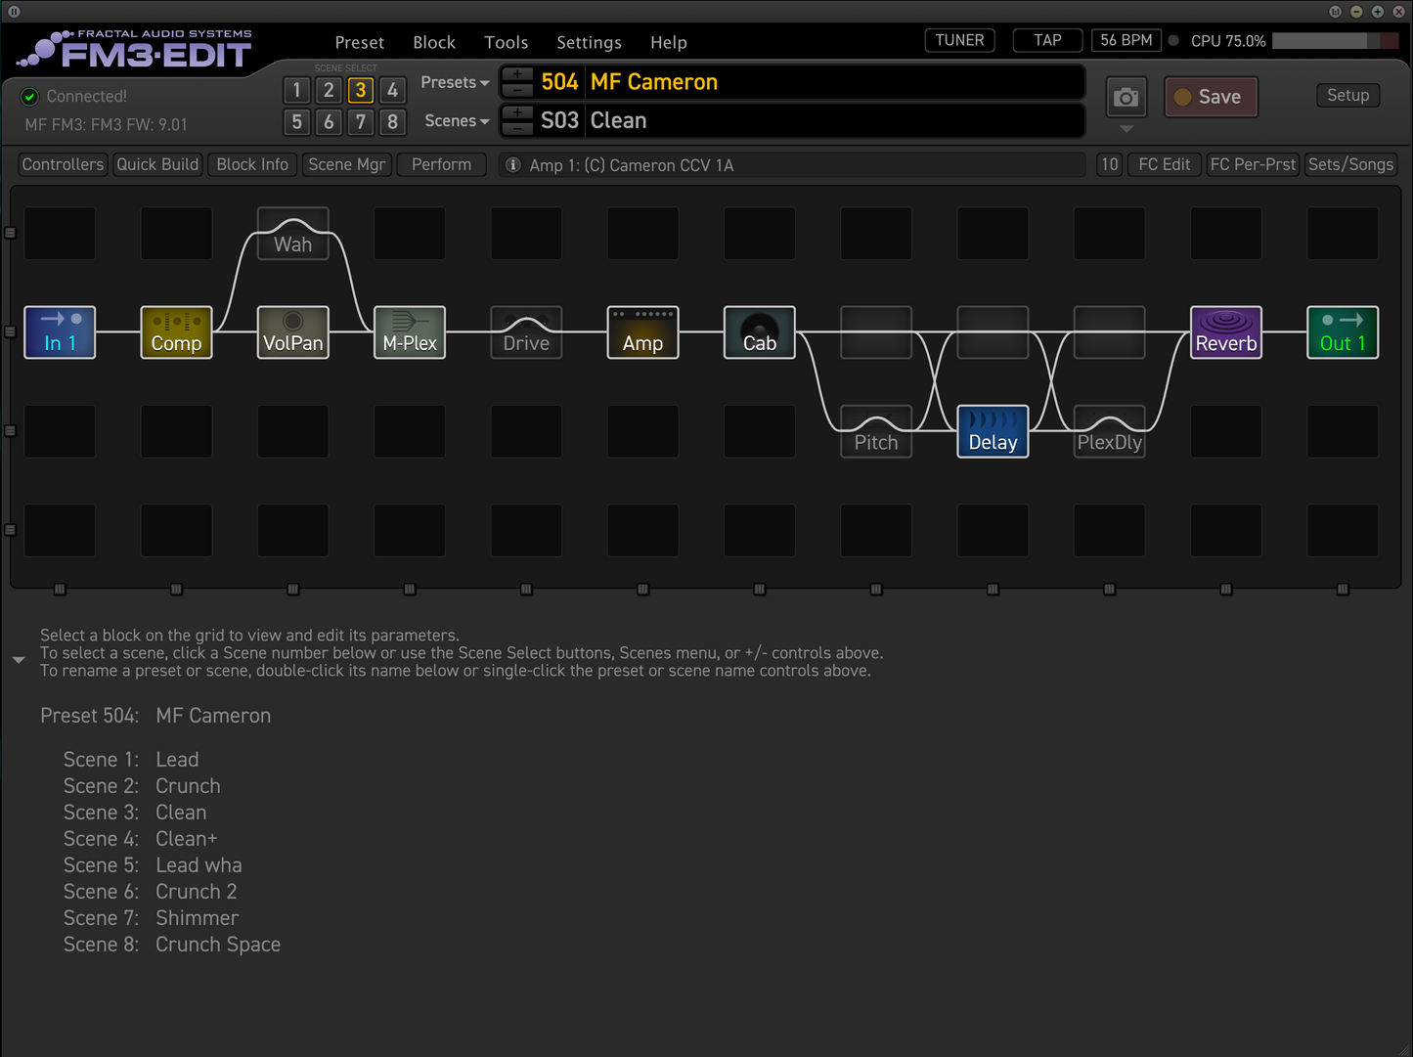Select Scene 7: Shimmer in list
Image resolution: width=1413 pixels, height=1057 pixels.
(x=151, y=918)
